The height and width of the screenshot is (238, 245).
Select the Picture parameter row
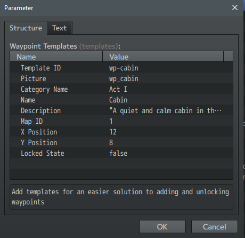click(x=121, y=78)
